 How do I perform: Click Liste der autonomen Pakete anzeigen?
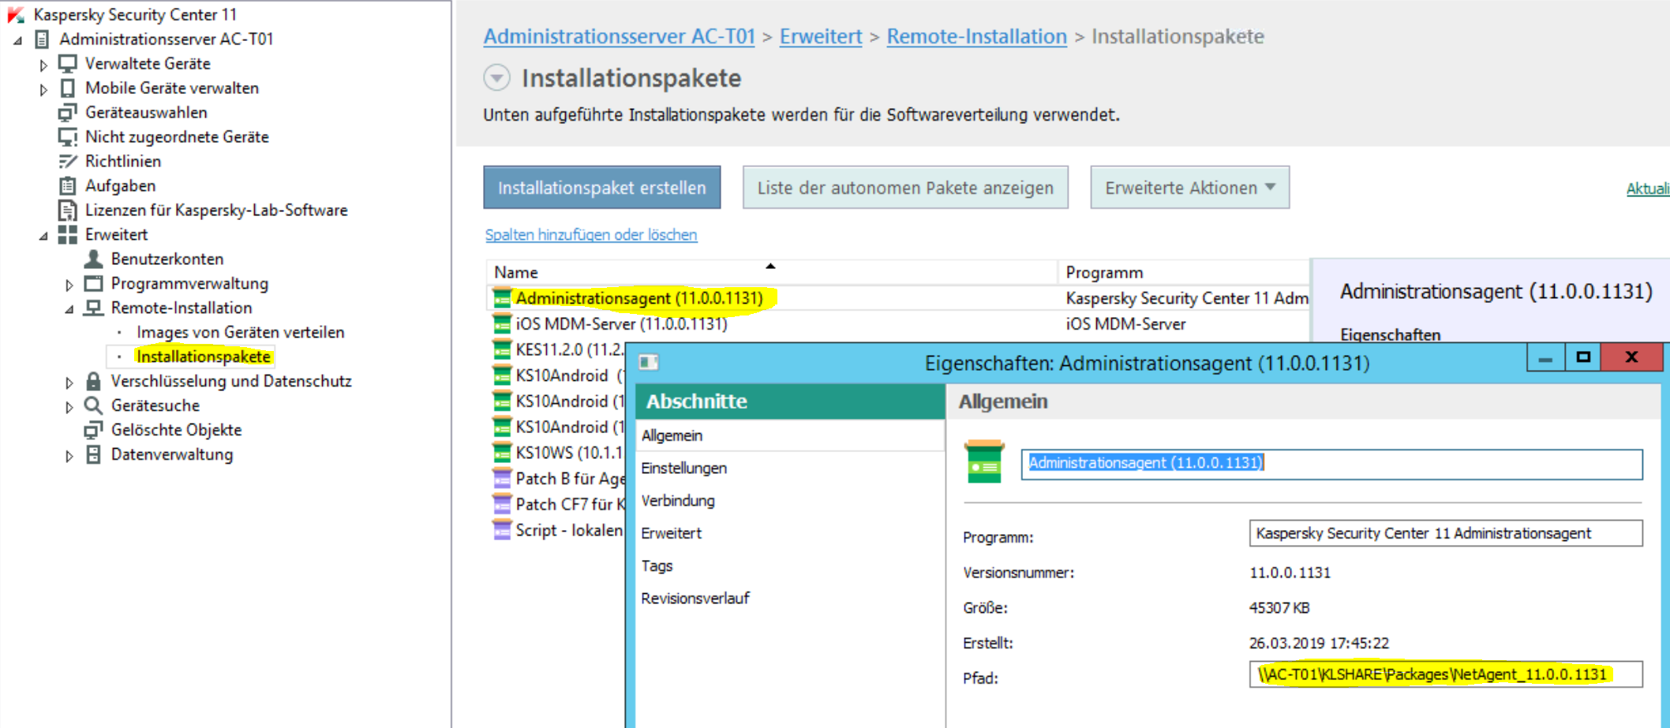point(905,188)
